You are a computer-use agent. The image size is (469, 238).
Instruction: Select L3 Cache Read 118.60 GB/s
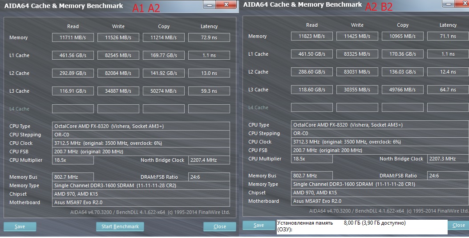pyautogui.click(x=311, y=90)
